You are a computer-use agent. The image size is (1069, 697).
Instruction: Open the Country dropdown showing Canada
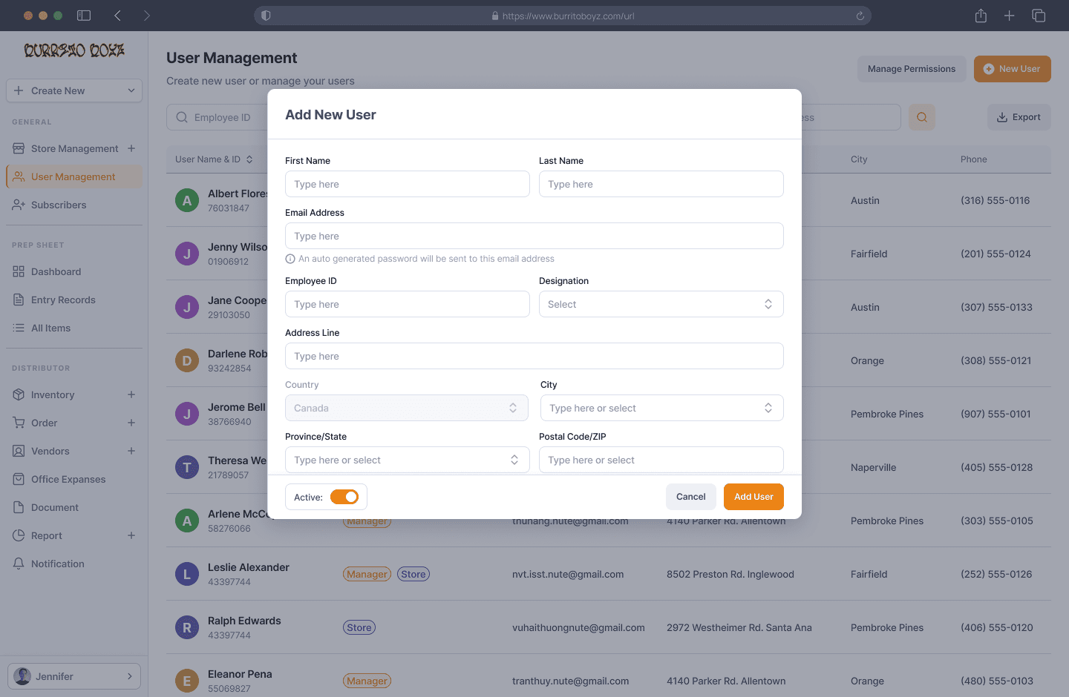point(407,408)
